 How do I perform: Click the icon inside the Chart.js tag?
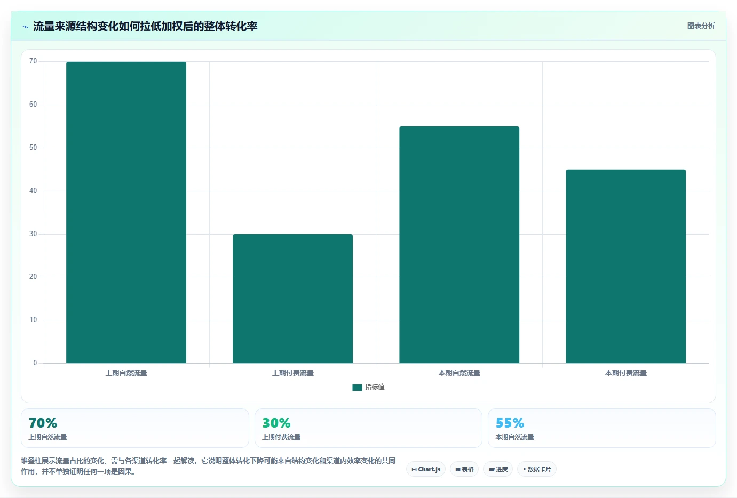[x=414, y=470]
